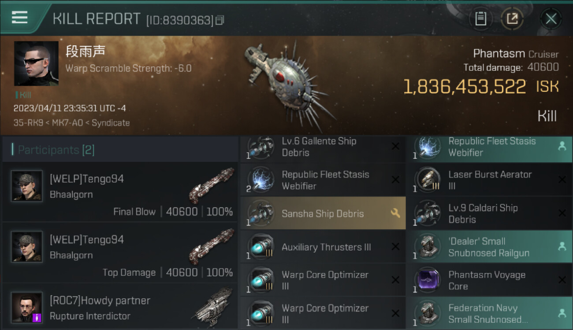
Task: Toggle the person icon on 'Dealer' Small Railgun
Action: 562,247
